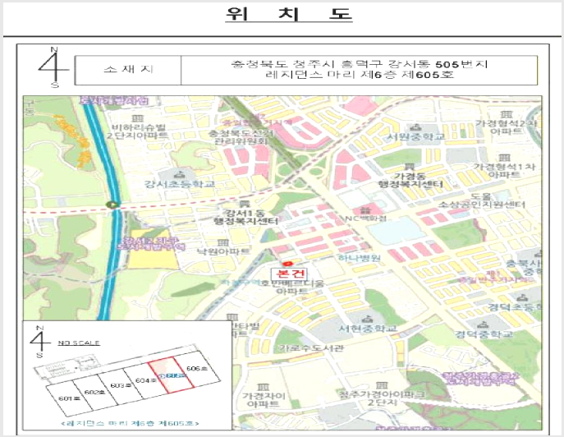This screenshot has width=564, height=437.
Task: Click unit 604호 in the floor plan
Action: coord(146,380)
